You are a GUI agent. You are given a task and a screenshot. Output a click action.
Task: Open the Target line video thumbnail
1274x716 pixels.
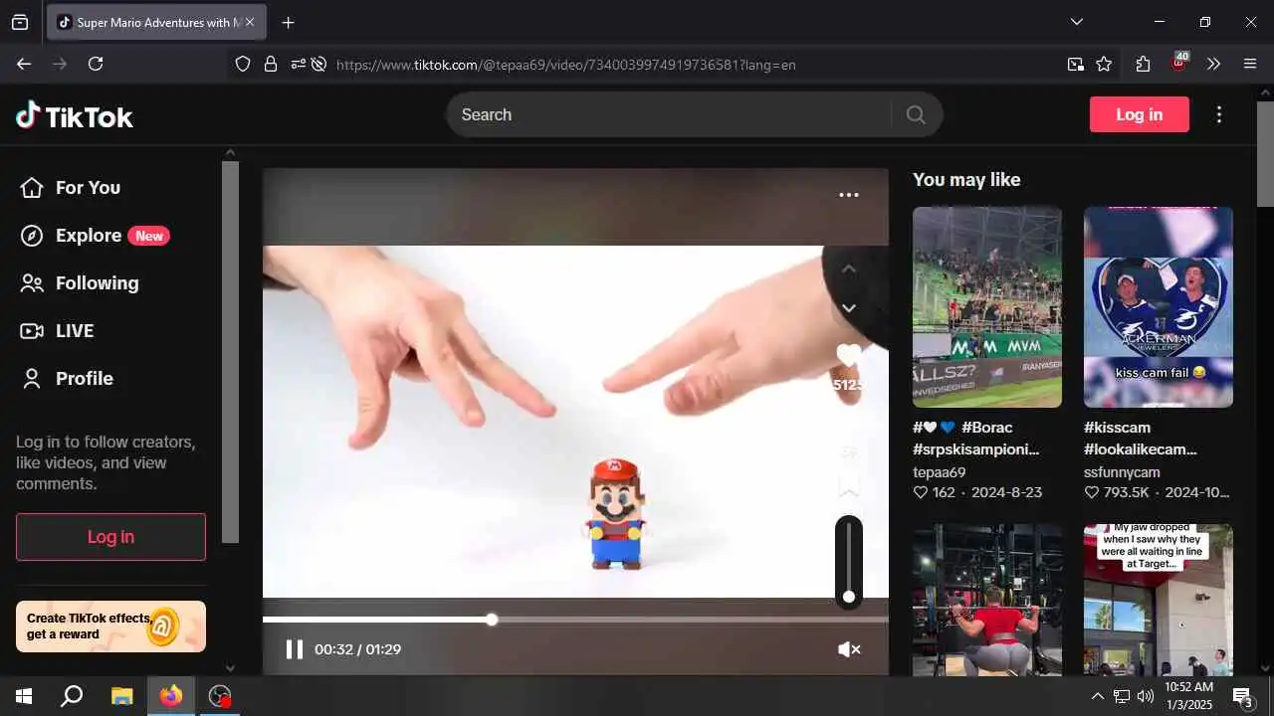(1159, 600)
